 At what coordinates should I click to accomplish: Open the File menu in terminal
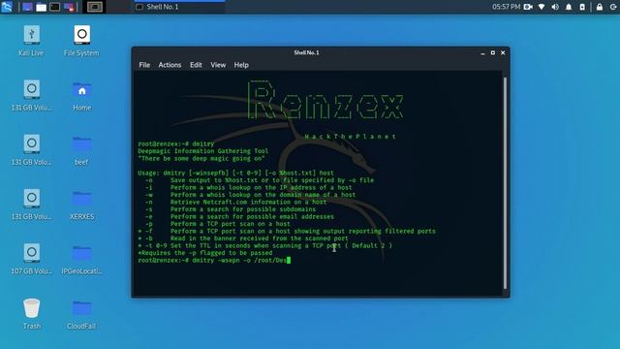click(x=144, y=65)
